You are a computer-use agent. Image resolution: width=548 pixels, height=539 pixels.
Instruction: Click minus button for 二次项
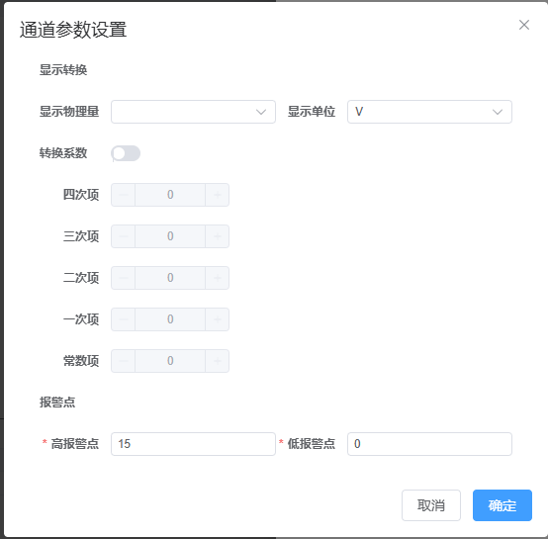(123, 278)
